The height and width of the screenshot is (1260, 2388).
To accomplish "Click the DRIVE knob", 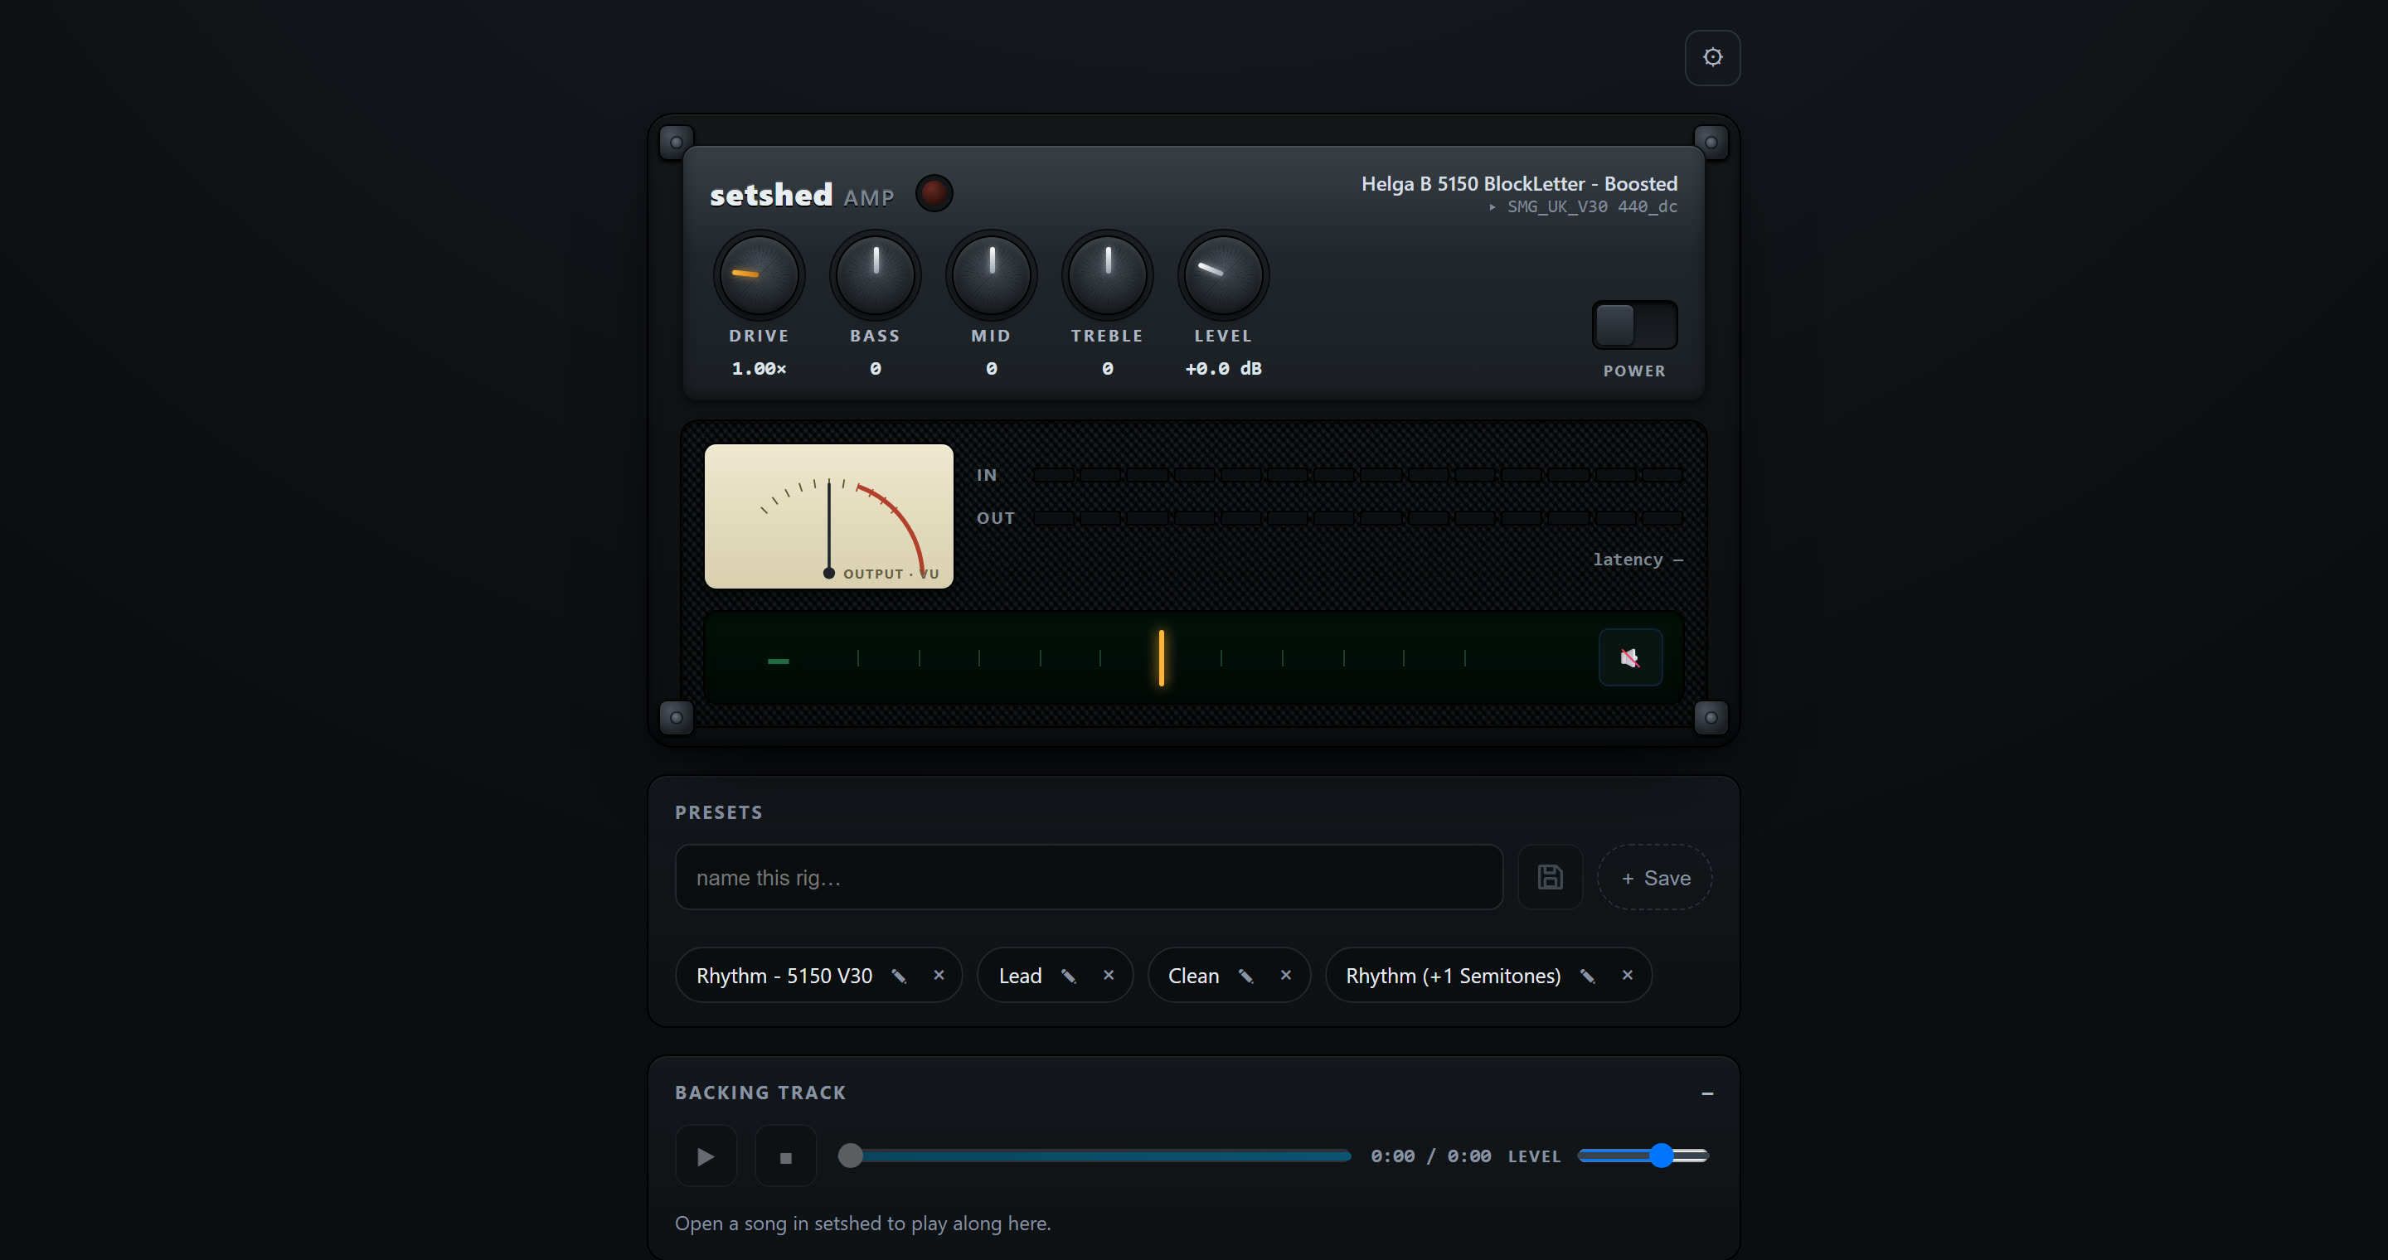I will (x=759, y=275).
